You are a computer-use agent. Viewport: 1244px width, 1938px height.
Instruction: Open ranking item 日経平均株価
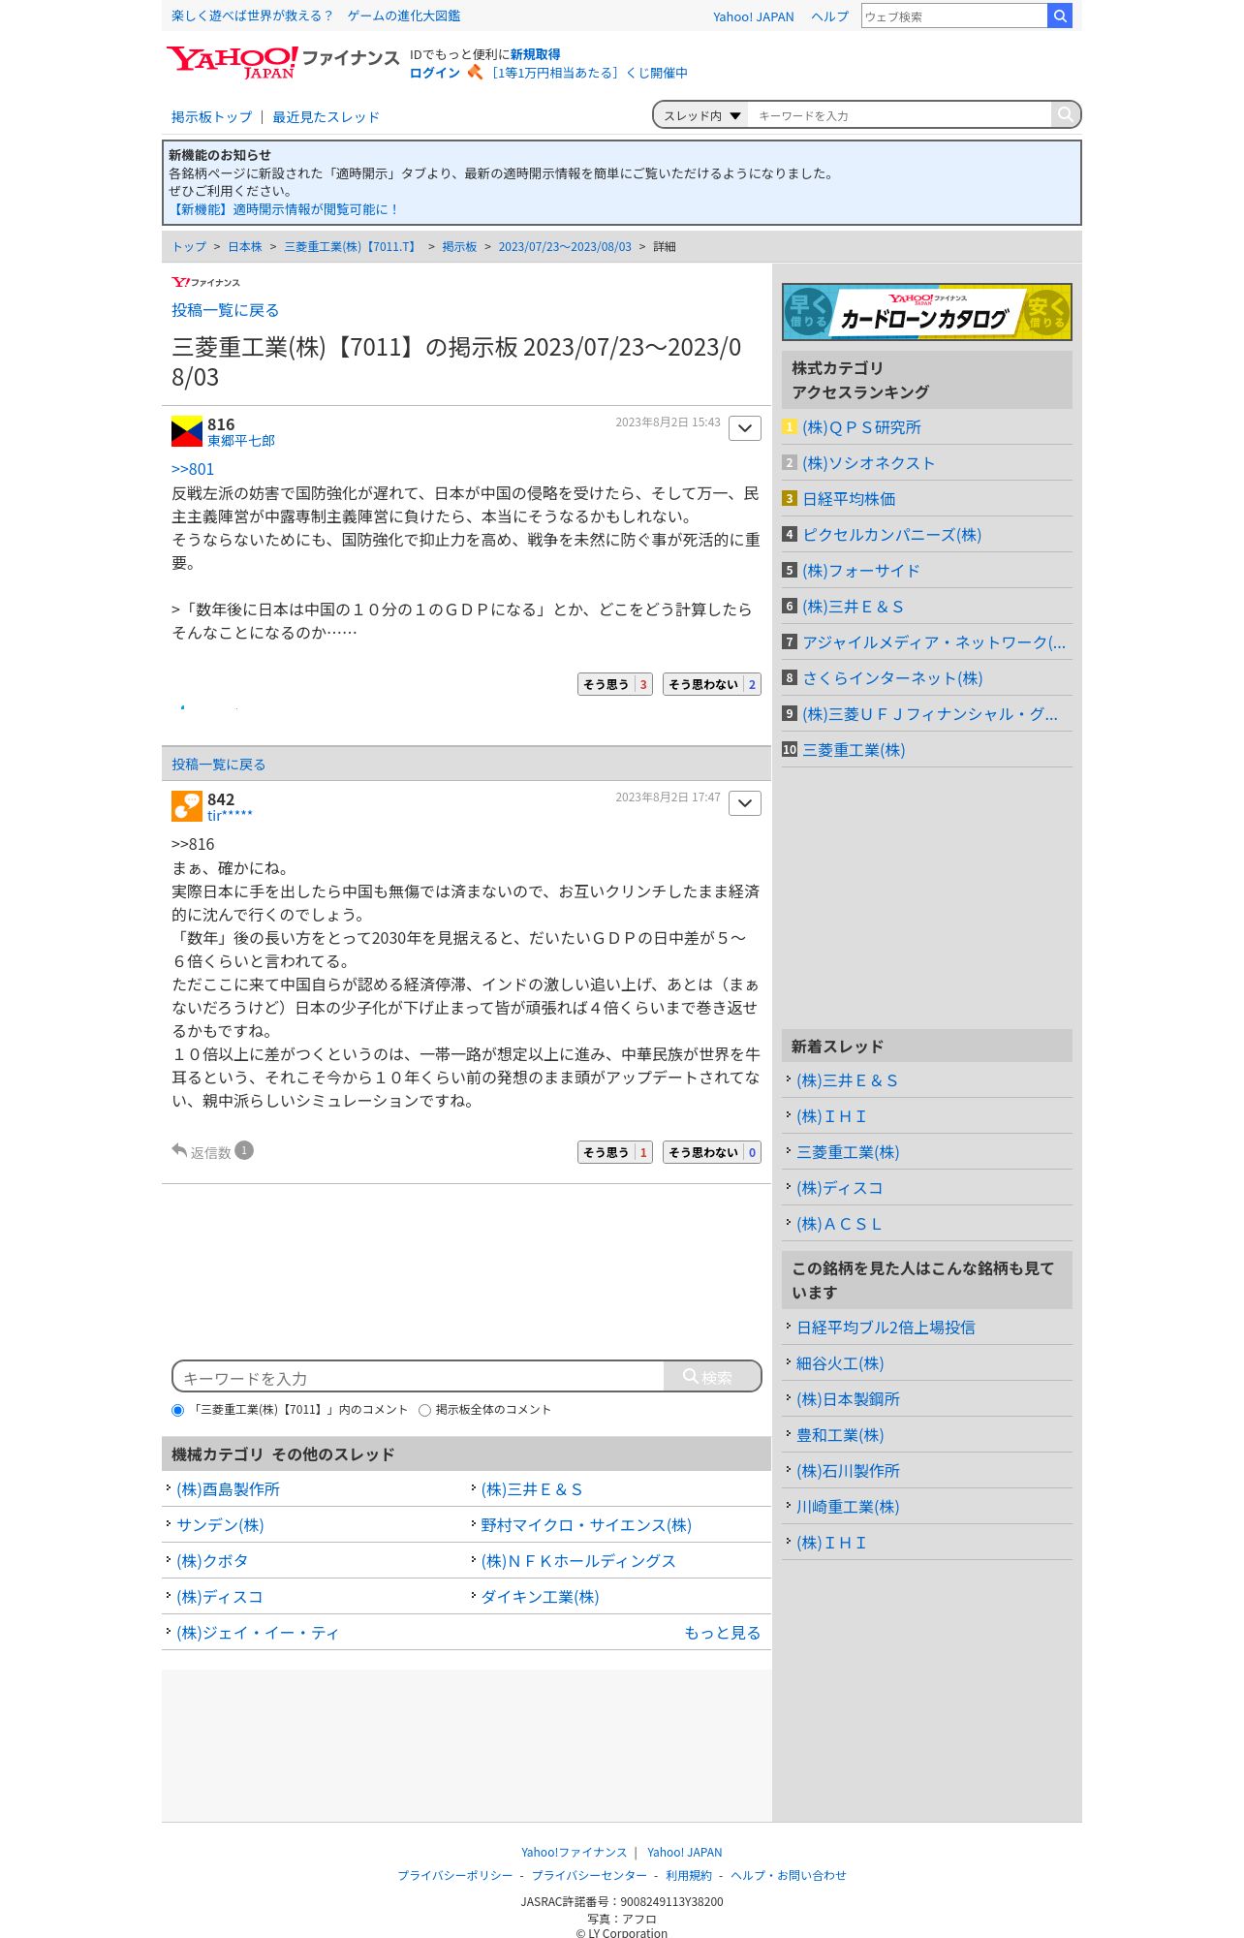pos(849,499)
